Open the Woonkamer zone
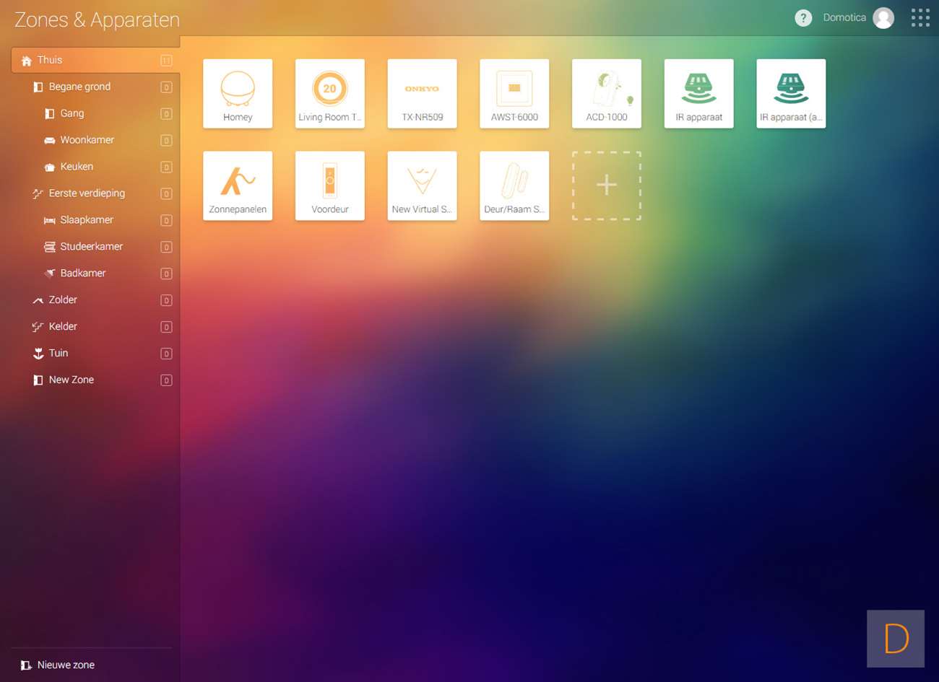The height and width of the screenshot is (682, 939). 87,140
